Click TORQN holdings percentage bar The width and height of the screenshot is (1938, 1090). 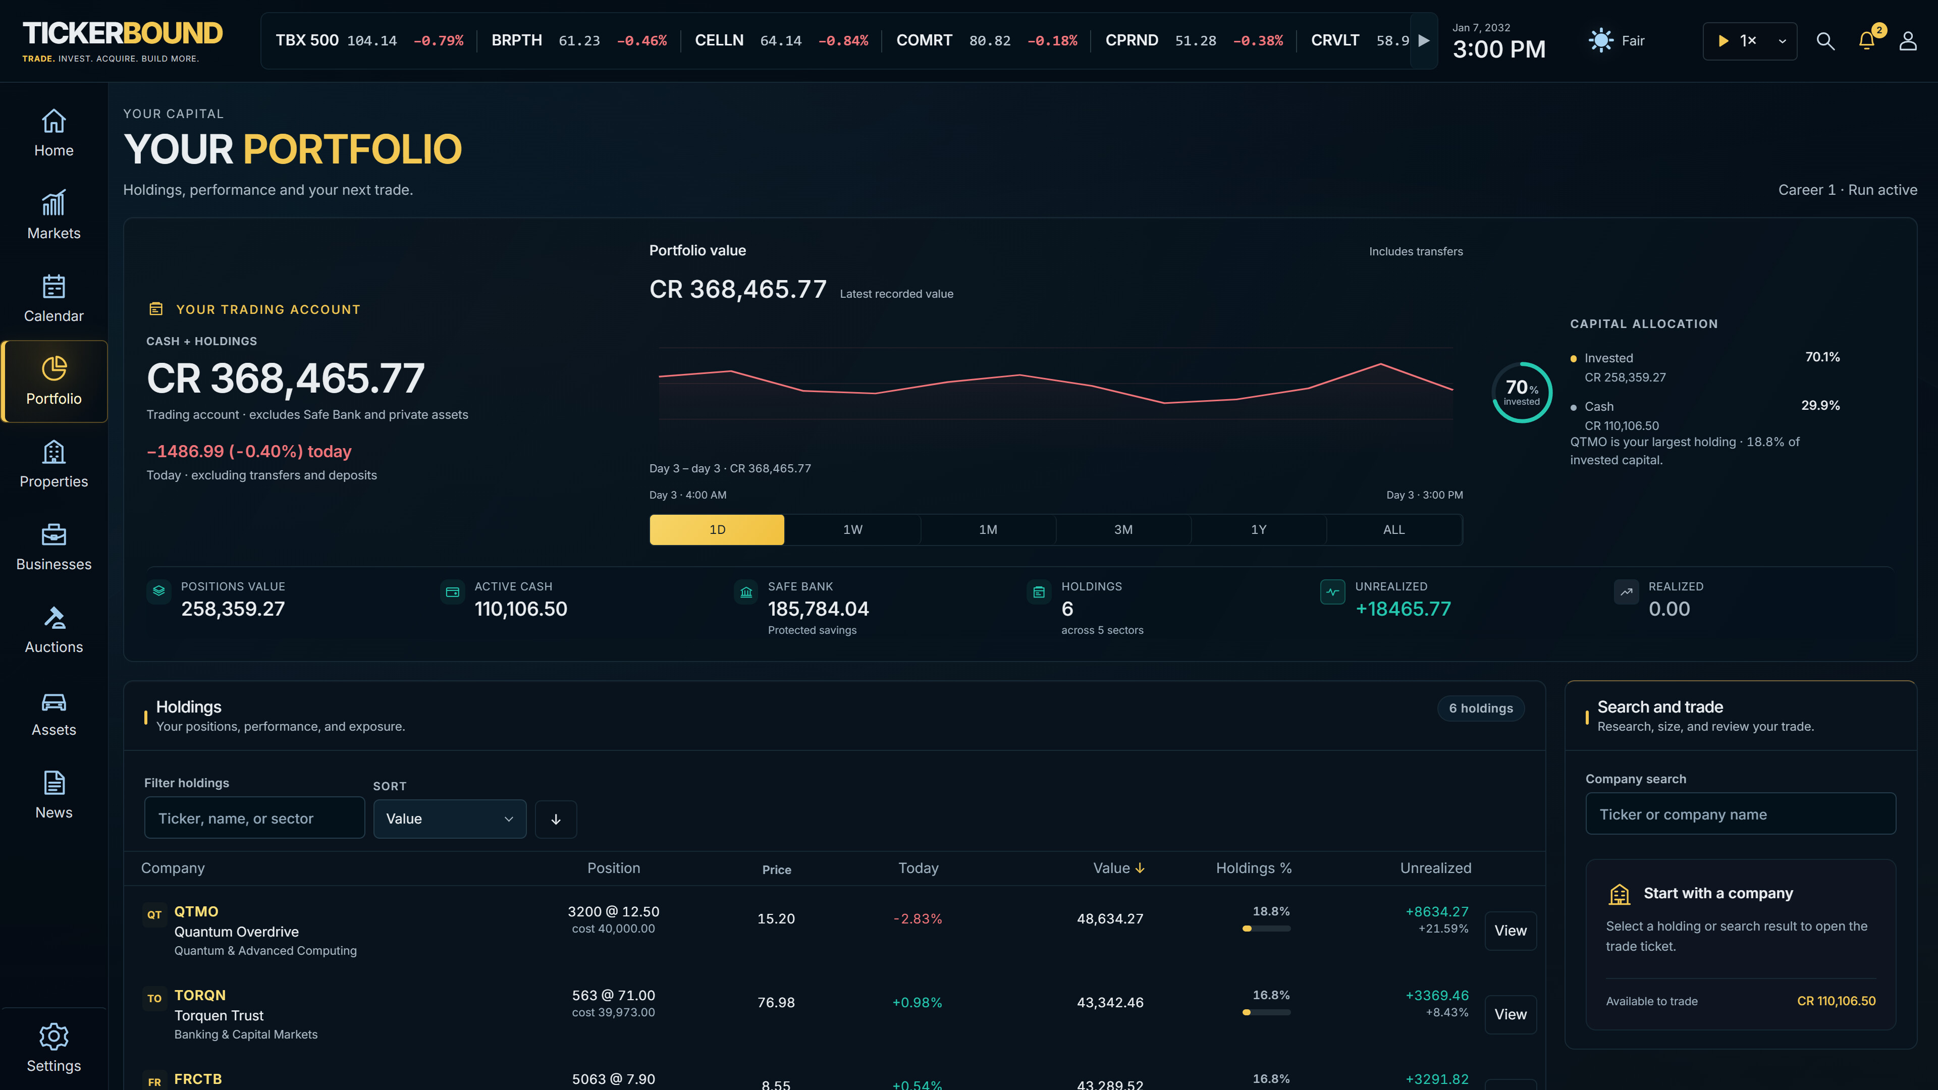click(x=1267, y=1012)
